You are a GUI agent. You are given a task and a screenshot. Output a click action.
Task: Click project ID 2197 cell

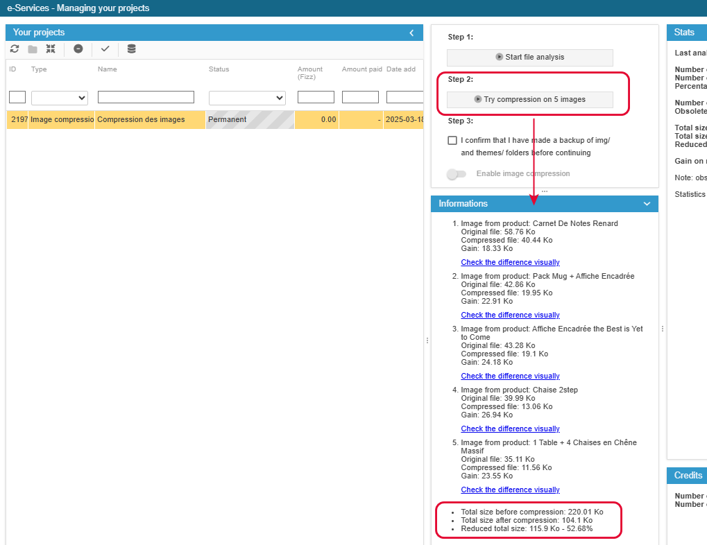coord(17,119)
